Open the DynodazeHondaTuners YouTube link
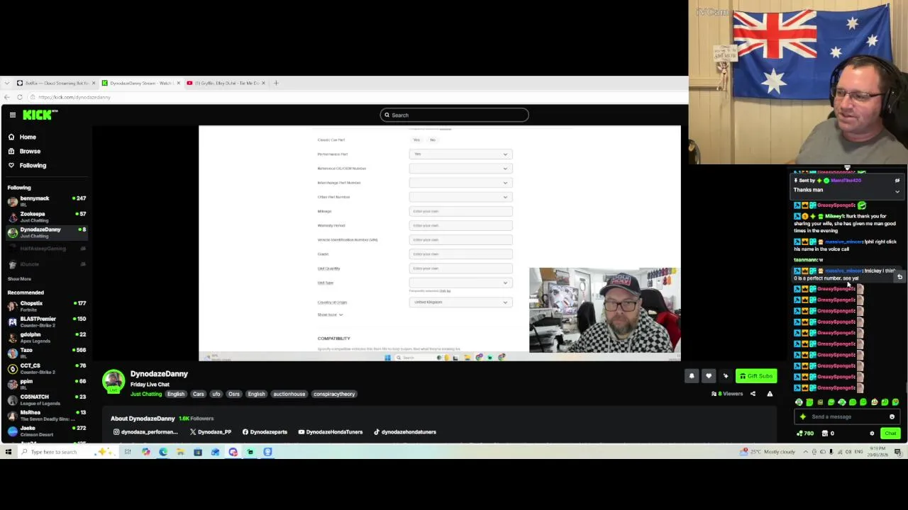 (330, 432)
